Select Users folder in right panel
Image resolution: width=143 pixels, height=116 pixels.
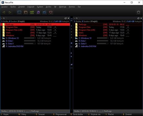108,33
